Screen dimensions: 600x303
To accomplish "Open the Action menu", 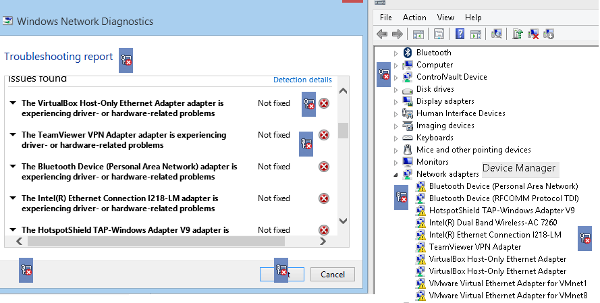I will coord(414,18).
